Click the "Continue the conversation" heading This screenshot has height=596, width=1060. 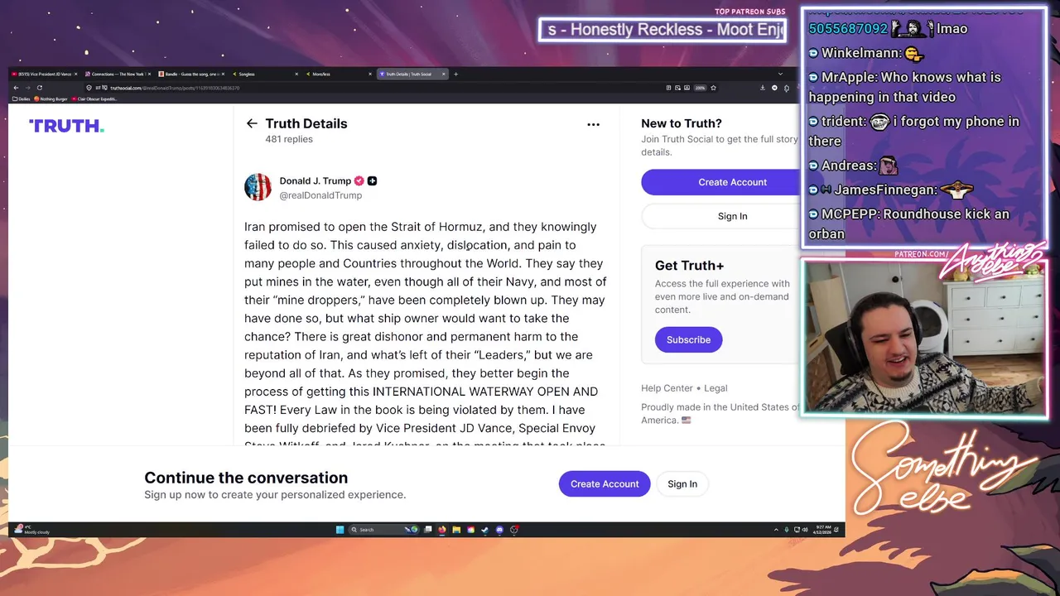point(246,478)
